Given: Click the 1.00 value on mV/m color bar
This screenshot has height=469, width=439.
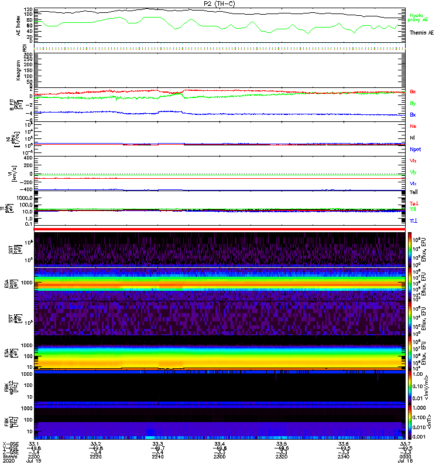Looking at the screenshot, I should pos(417,374).
